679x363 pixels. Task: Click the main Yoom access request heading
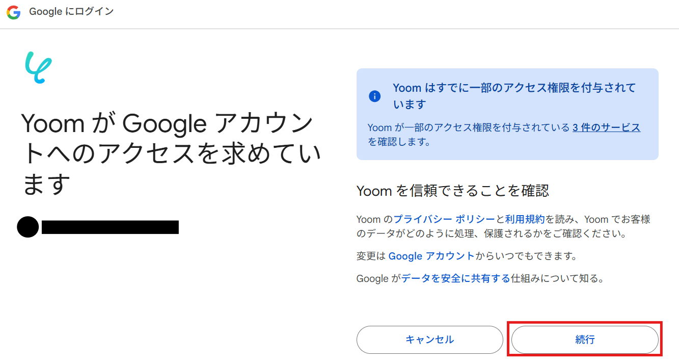[x=171, y=153]
